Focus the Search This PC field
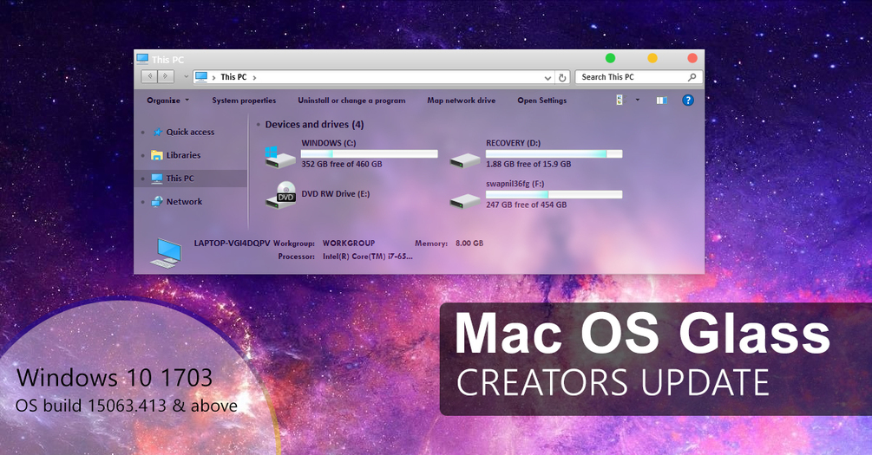872x455 pixels. (x=639, y=77)
